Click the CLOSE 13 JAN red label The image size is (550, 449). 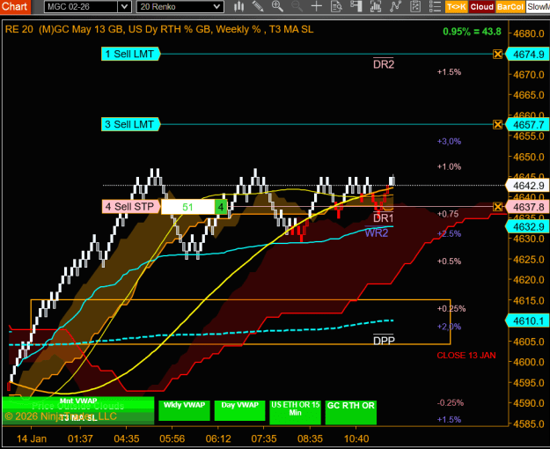pyautogui.click(x=466, y=356)
